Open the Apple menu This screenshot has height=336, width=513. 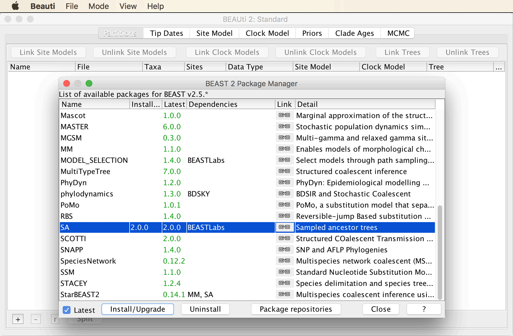point(15,6)
